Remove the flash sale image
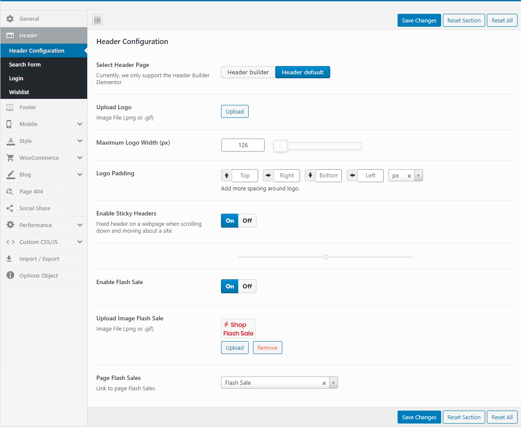521x427 pixels. [268, 348]
